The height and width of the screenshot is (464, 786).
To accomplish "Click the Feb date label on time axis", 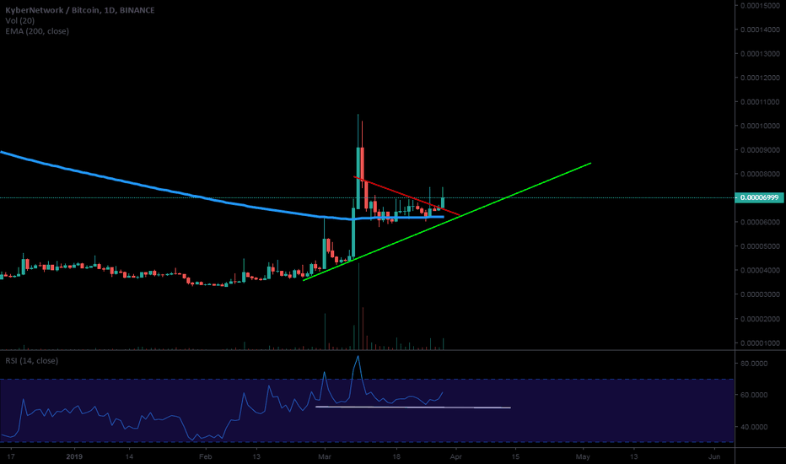I will tap(205, 456).
